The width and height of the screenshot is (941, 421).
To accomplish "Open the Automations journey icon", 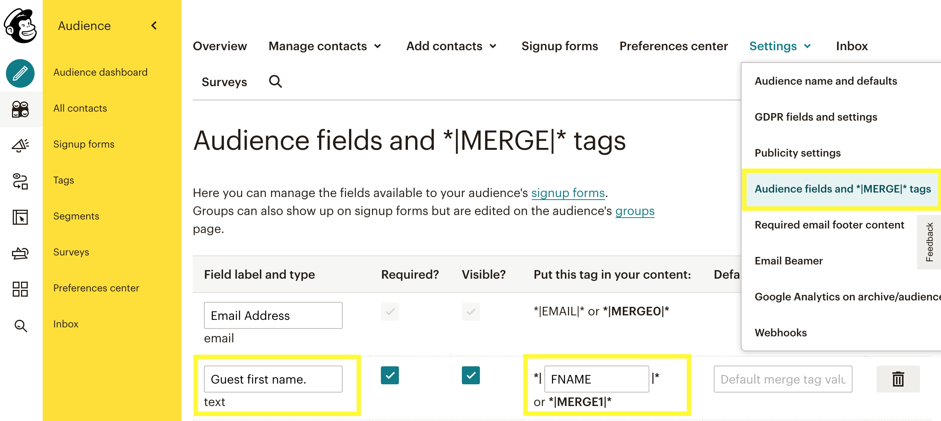I will click(x=21, y=181).
